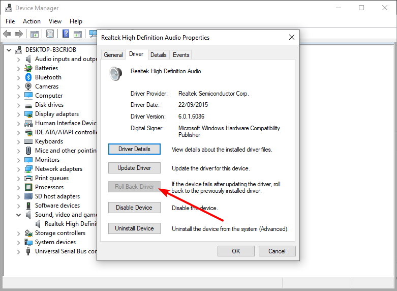Image resolution: width=397 pixels, height=291 pixels.
Task: Click the Print queues icon
Action: pos(28,178)
